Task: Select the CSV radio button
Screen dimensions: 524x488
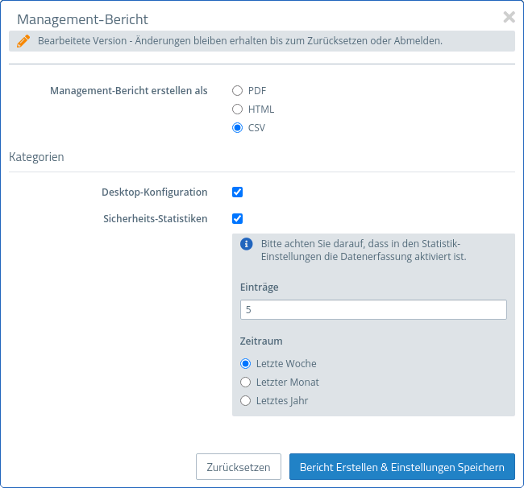Action: [238, 128]
